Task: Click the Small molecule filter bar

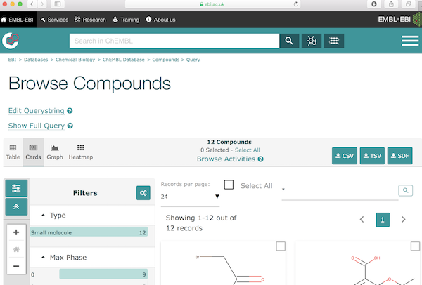Action: pyautogui.click(x=89, y=232)
